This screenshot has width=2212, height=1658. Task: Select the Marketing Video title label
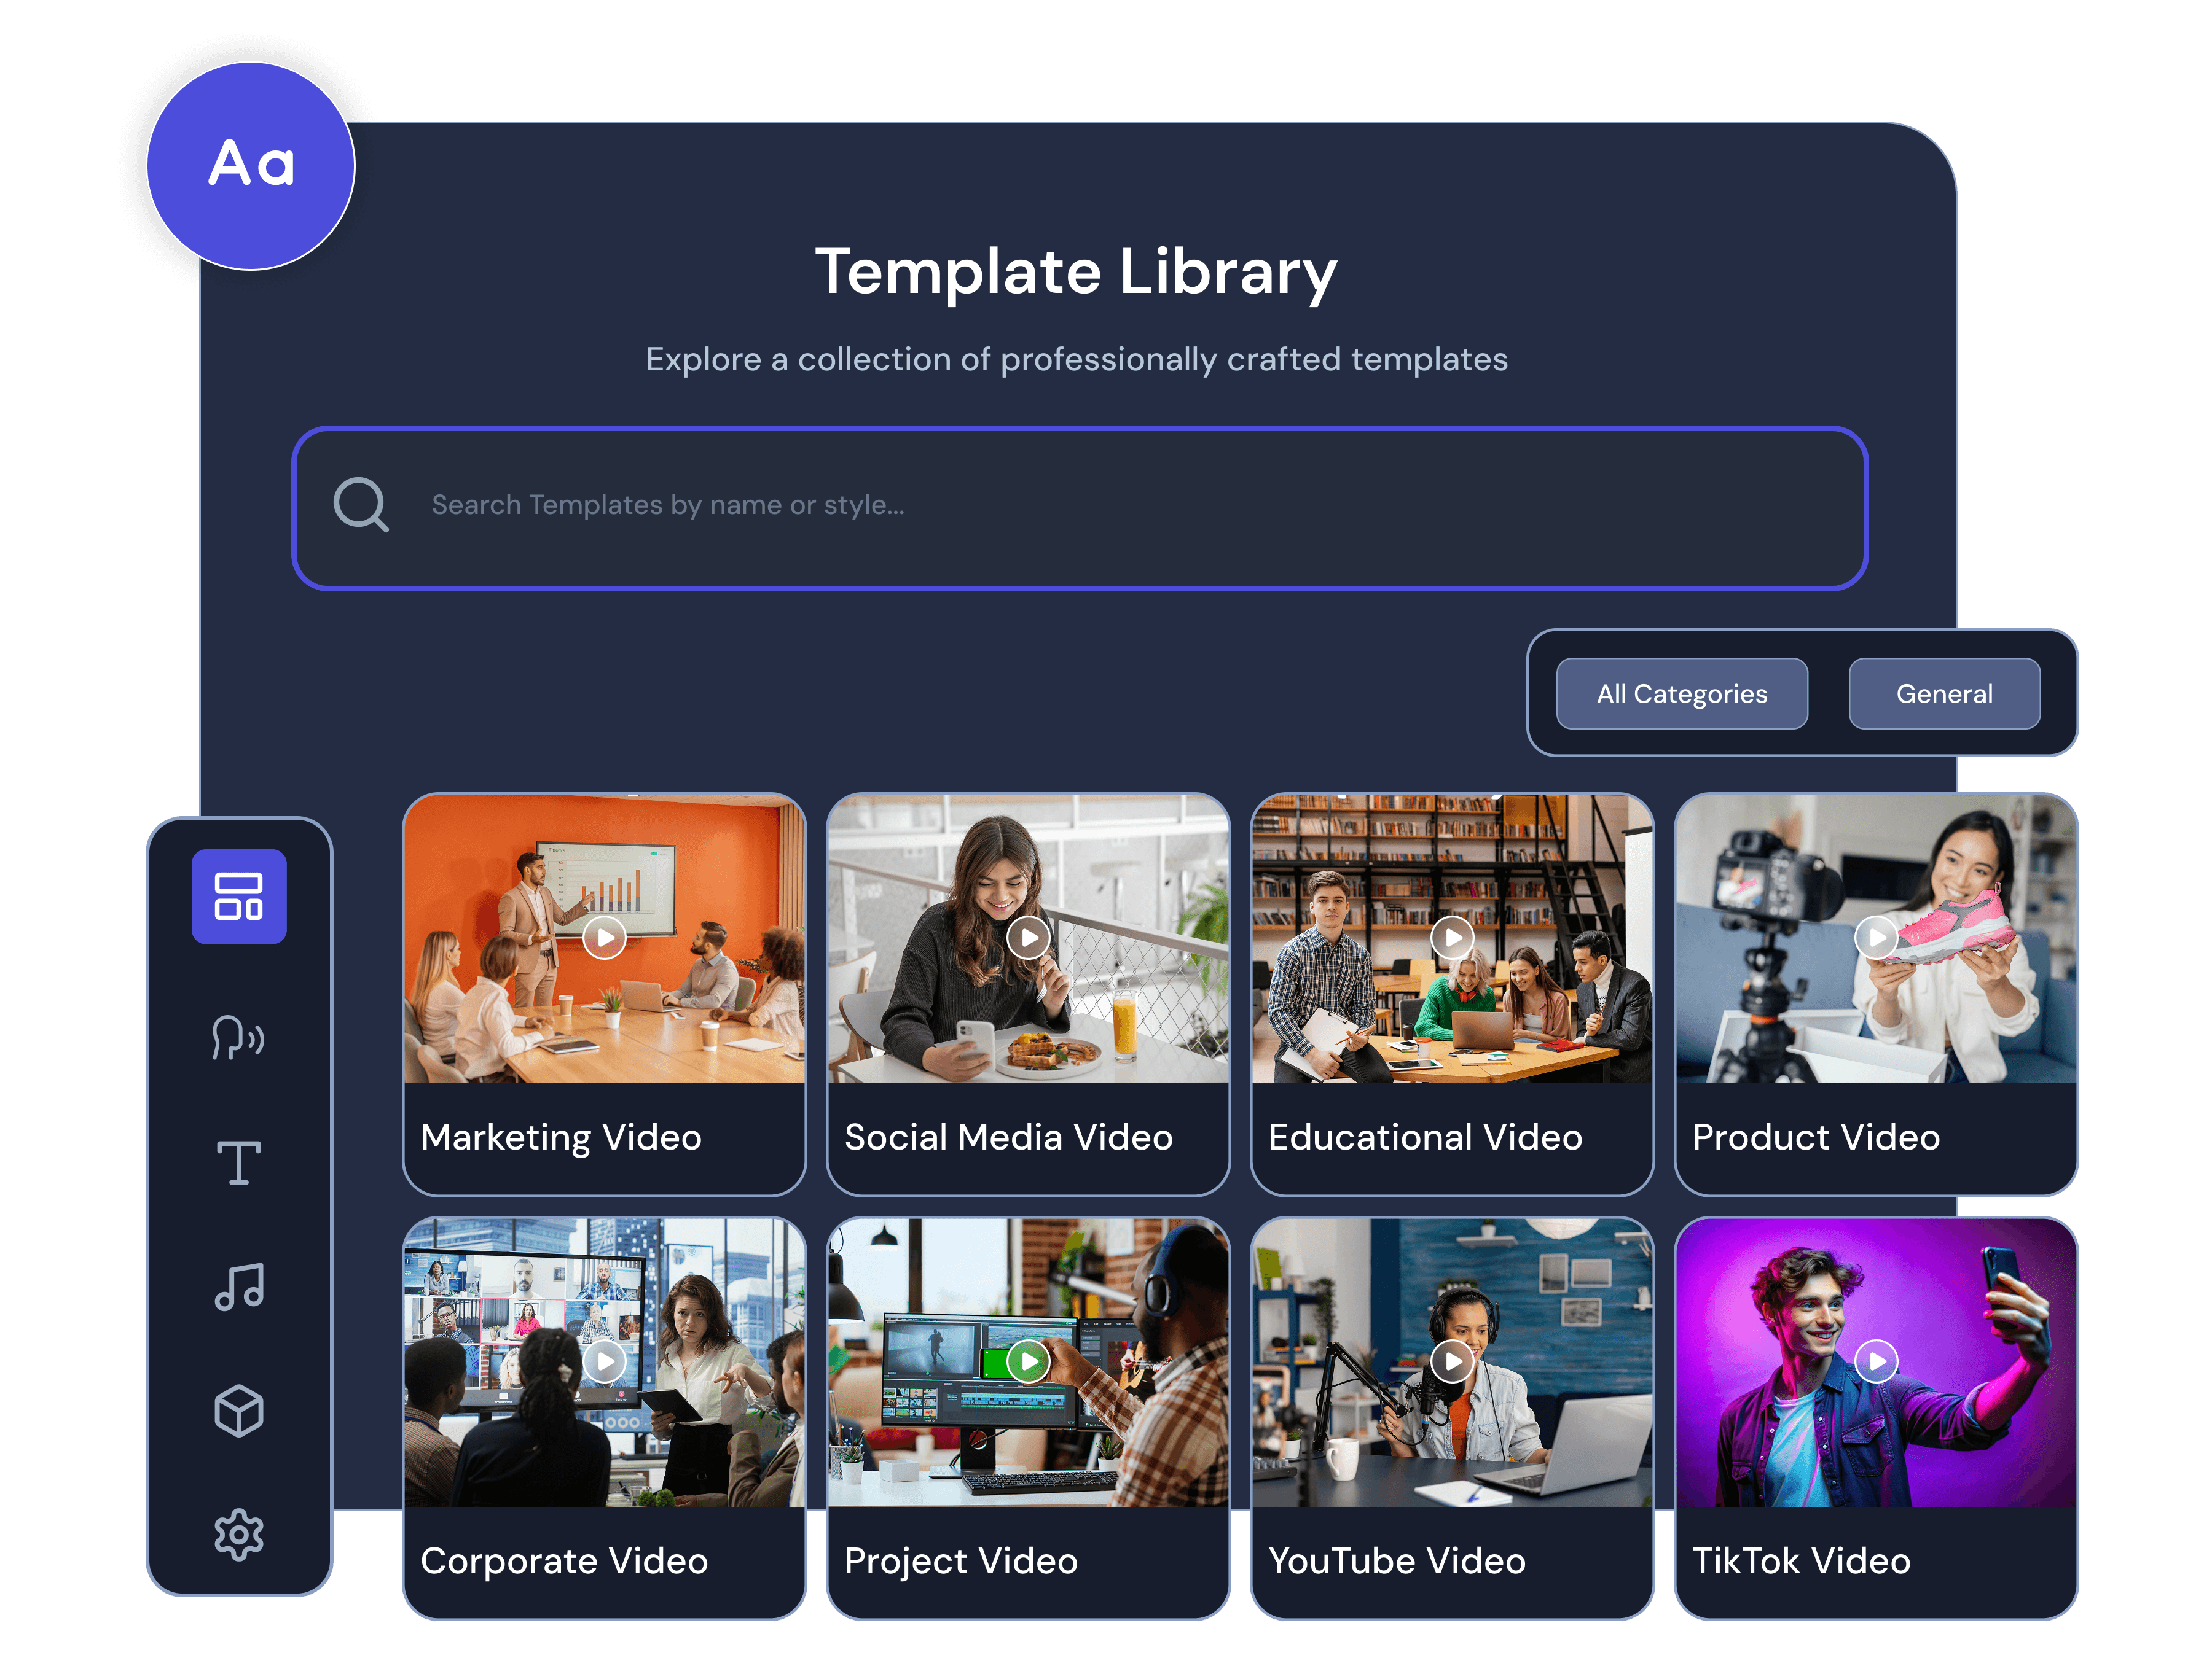coord(561,1137)
